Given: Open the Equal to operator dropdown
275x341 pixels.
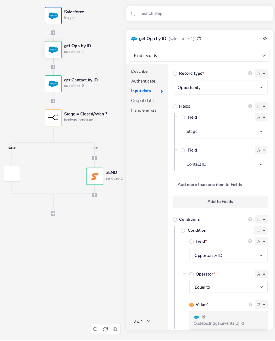Looking at the screenshot, I should click(x=228, y=287).
